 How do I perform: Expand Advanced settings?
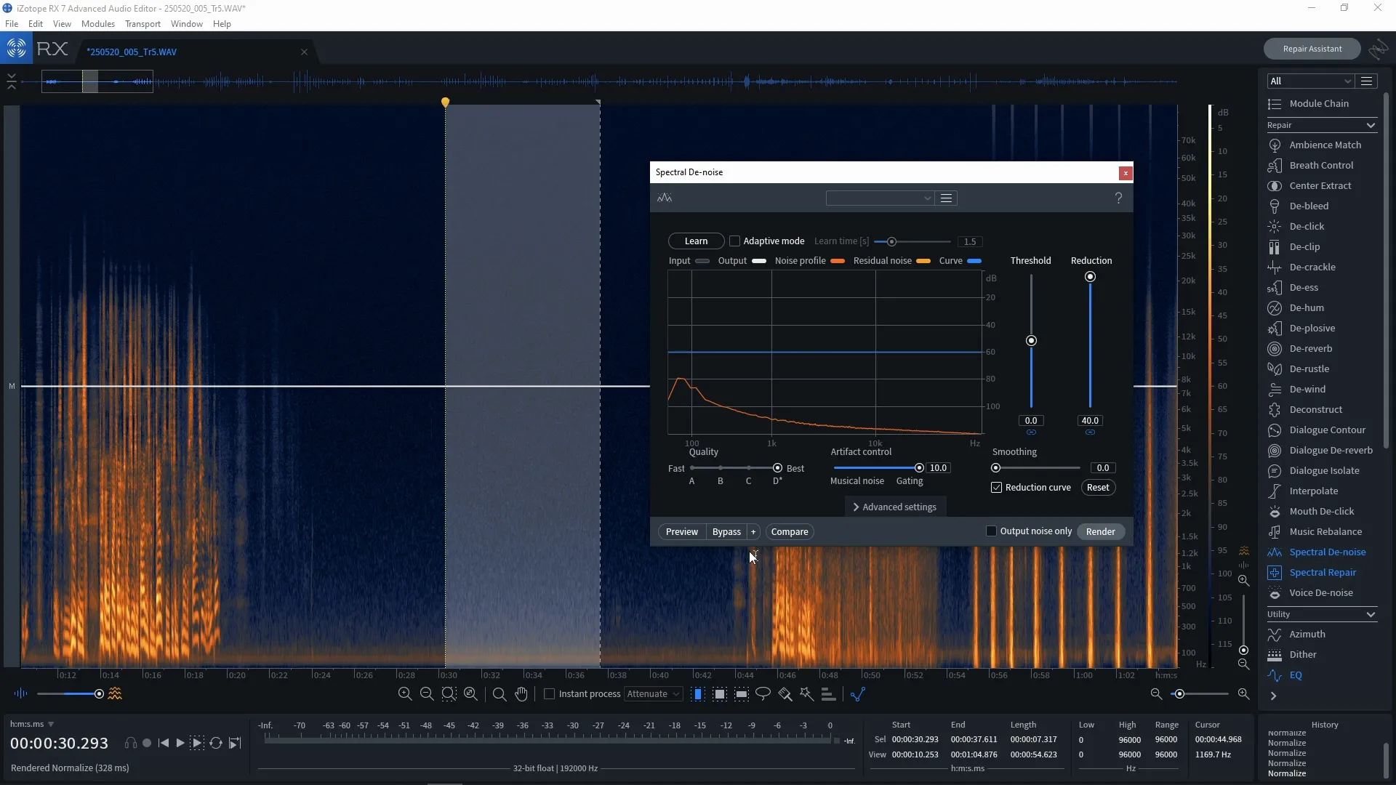point(895,507)
